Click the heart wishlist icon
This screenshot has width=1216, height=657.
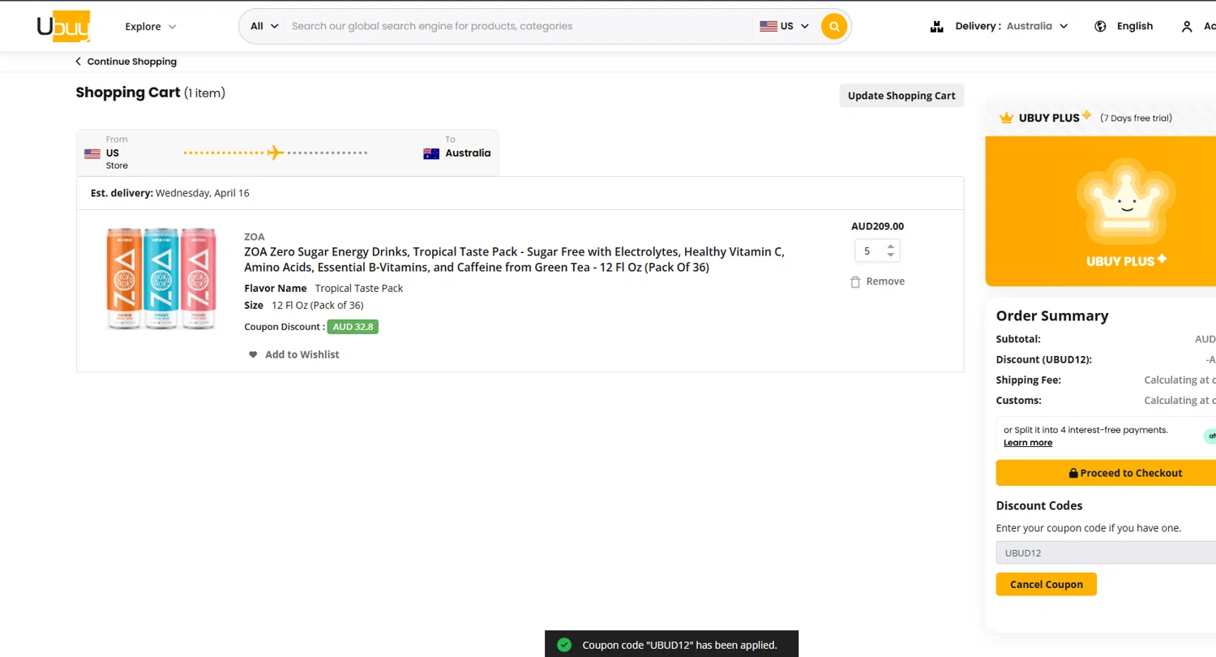tap(253, 354)
